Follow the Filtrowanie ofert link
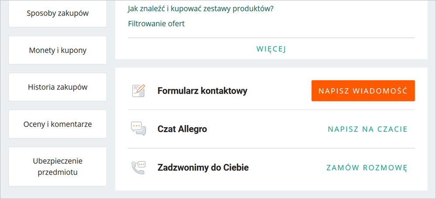436x199 pixels. pyautogui.click(x=156, y=24)
